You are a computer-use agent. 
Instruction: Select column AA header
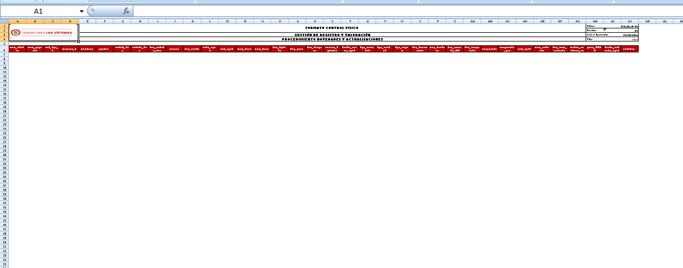pos(472,21)
